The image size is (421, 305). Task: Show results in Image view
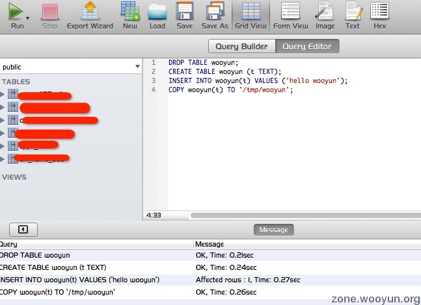[325, 12]
